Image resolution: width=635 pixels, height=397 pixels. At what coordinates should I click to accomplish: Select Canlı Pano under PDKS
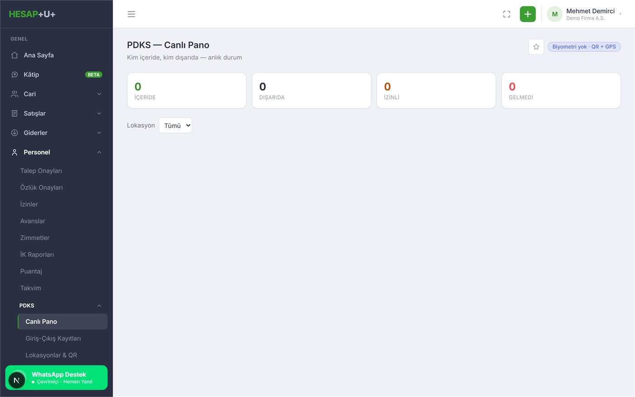(x=63, y=322)
